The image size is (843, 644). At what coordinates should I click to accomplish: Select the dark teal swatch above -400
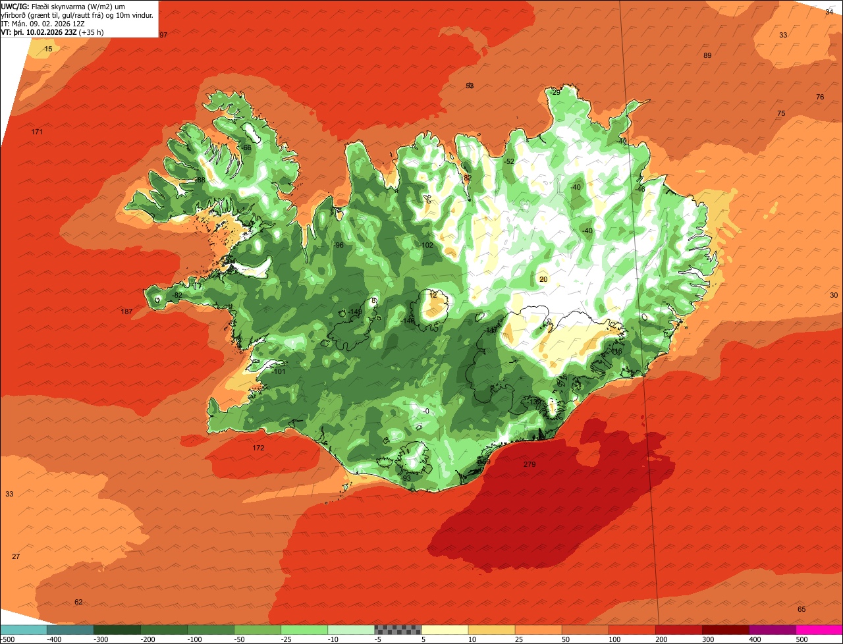pyautogui.click(x=70, y=630)
